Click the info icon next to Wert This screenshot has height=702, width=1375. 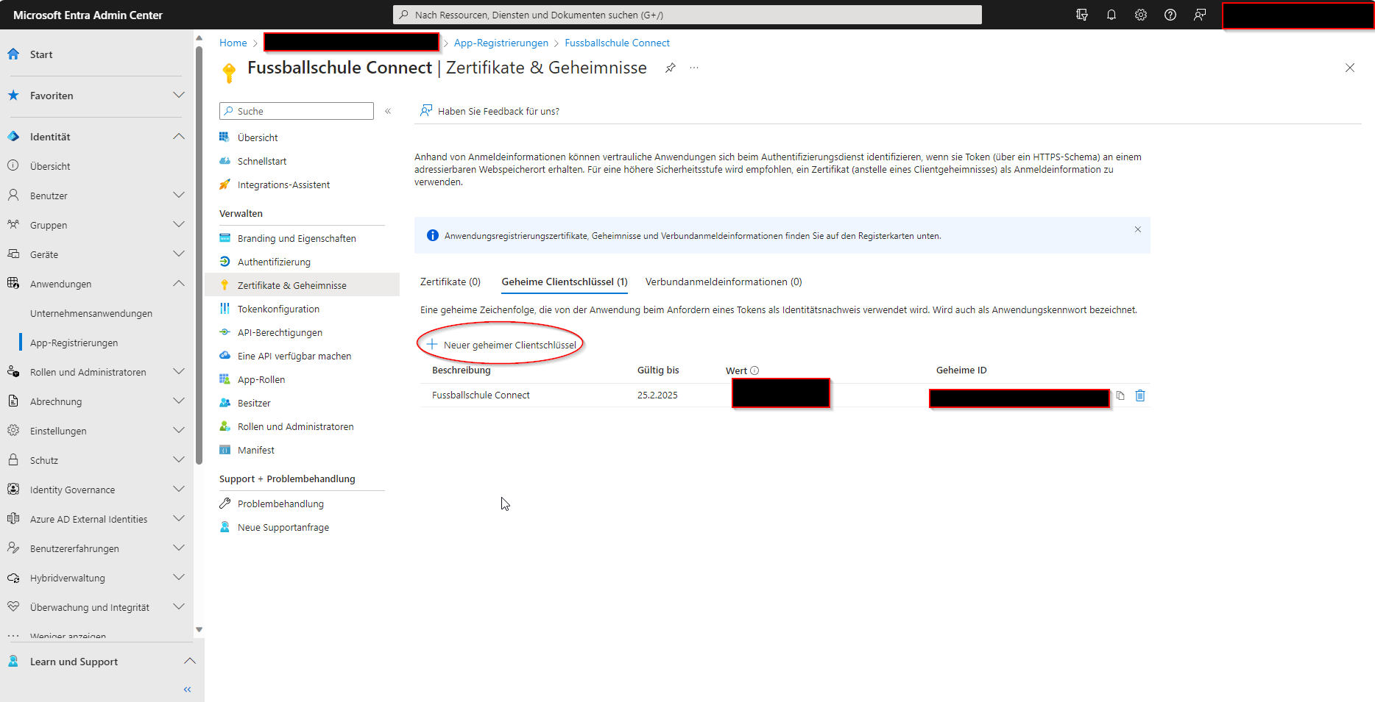pyautogui.click(x=754, y=370)
